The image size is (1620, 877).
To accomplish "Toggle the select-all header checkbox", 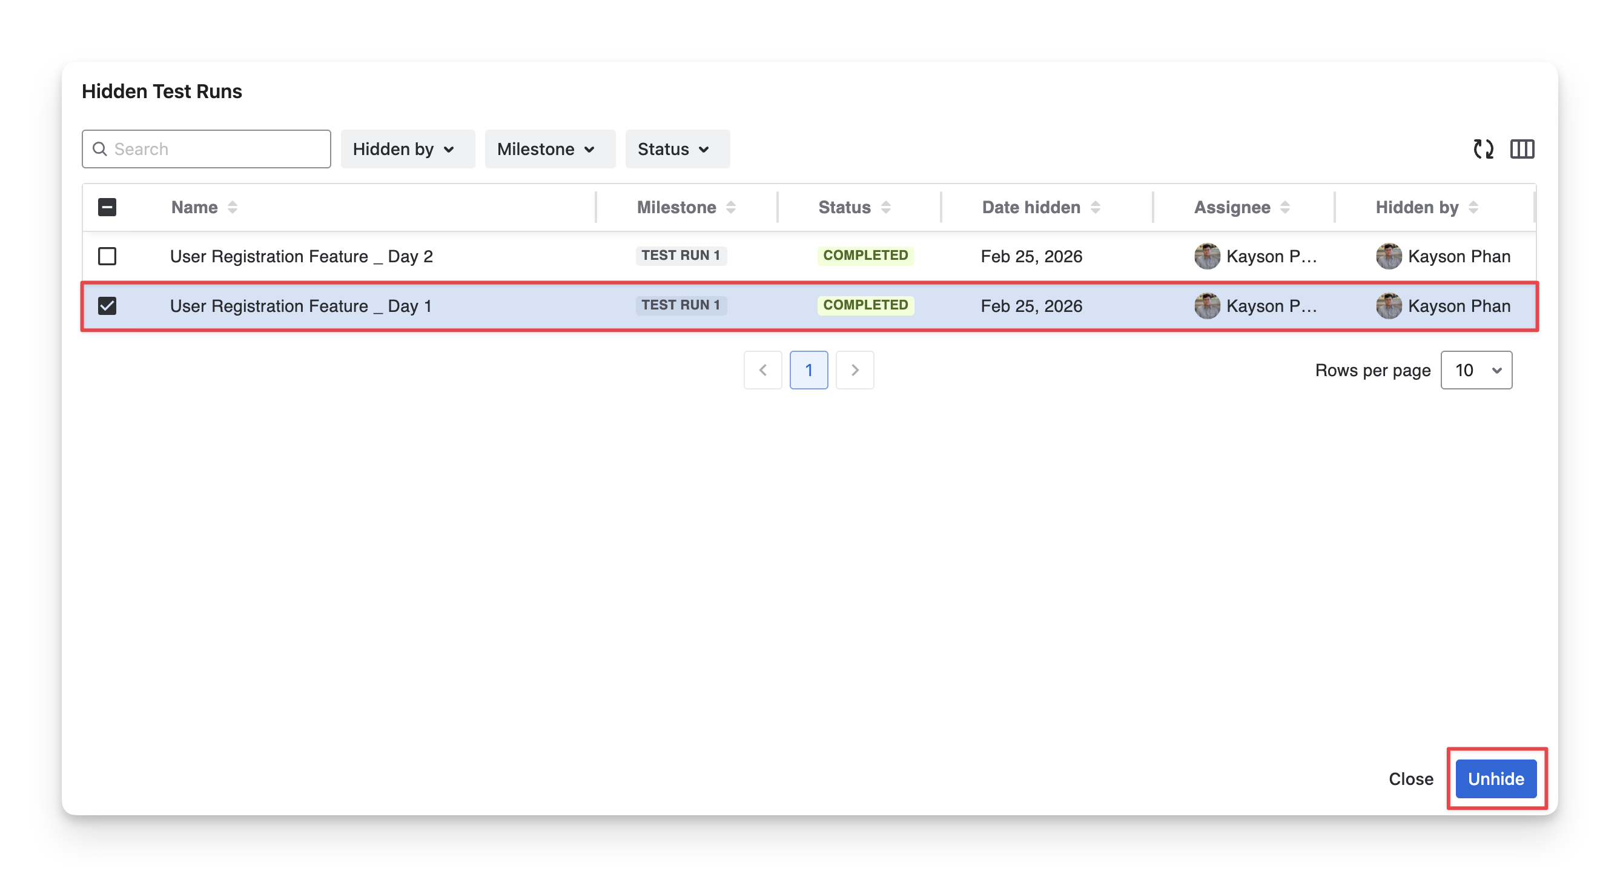I will (x=107, y=207).
